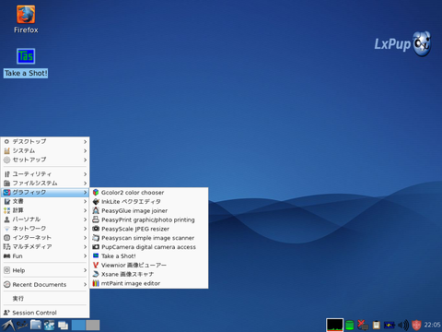The width and height of the screenshot is (442, 332).
Task: Click the second taskbar launcher icon
Action: [22, 325]
